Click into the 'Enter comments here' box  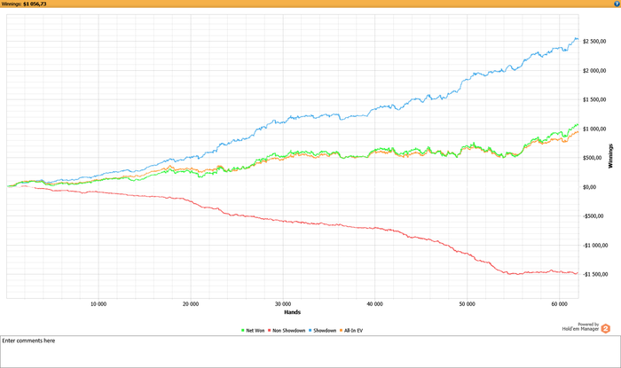pyautogui.click(x=310, y=352)
